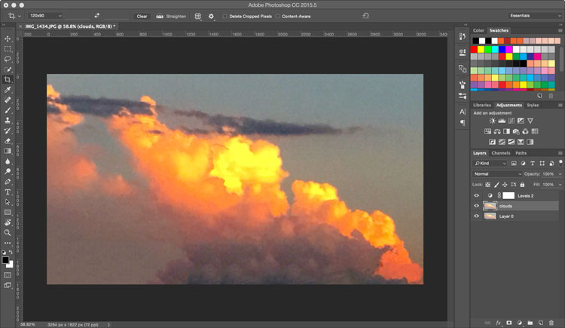
Task: Open the crop tool preset picker arrow
Action: click(x=20, y=17)
